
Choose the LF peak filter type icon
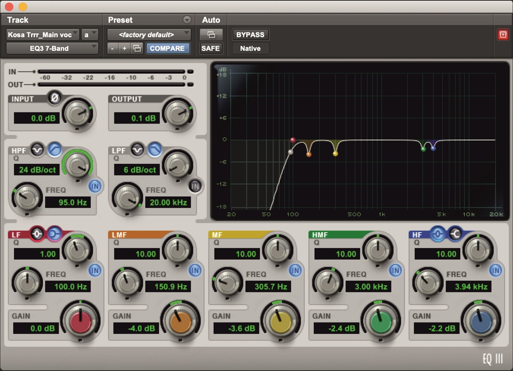click(37, 234)
